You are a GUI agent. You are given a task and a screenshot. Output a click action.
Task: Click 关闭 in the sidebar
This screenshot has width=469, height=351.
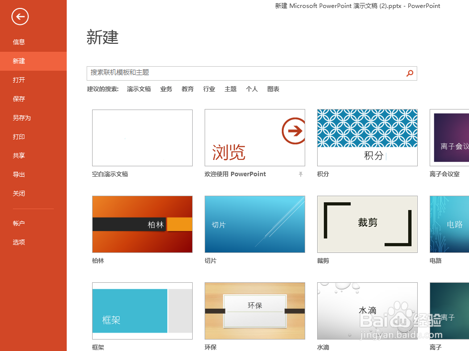click(x=19, y=194)
